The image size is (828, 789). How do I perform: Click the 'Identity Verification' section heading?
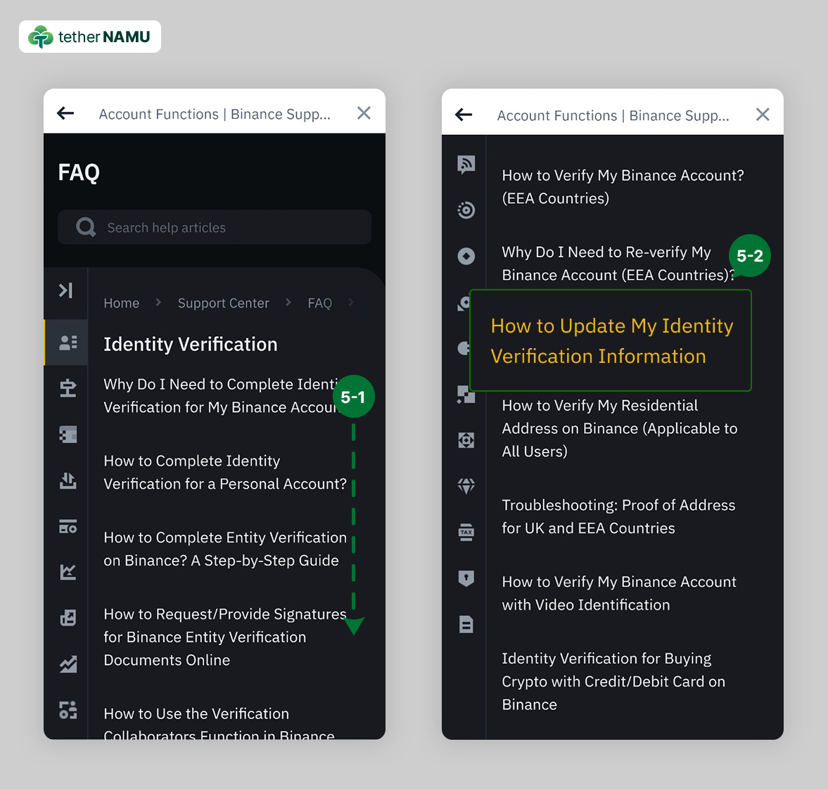pos(191,344)
